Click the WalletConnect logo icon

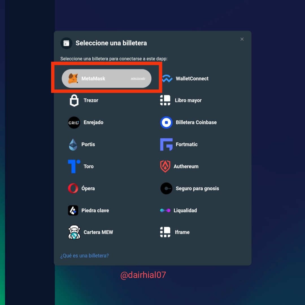click(167, 79)
